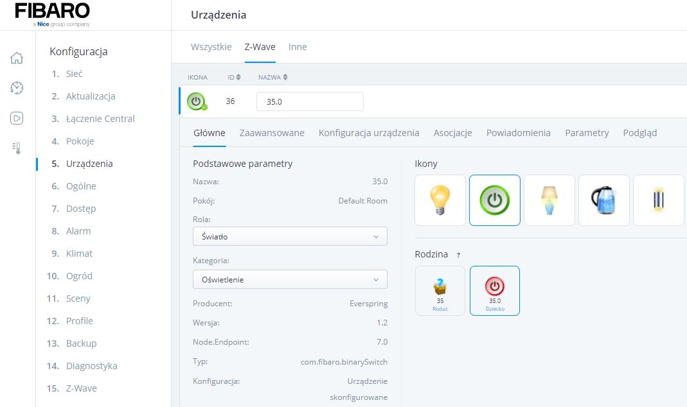The image size is (687, 407).
Task: Click the com.fibaro.binarySwitch type value
Action: [x=344, y=362]
